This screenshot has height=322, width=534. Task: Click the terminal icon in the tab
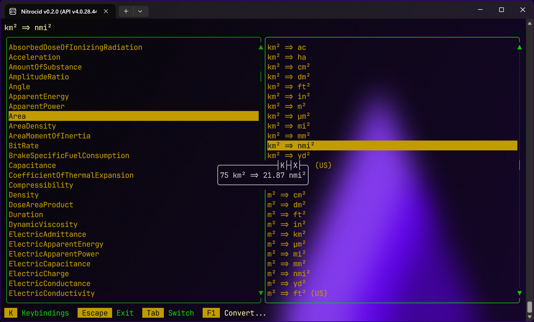pyautogui.click(x=13, y=11)
